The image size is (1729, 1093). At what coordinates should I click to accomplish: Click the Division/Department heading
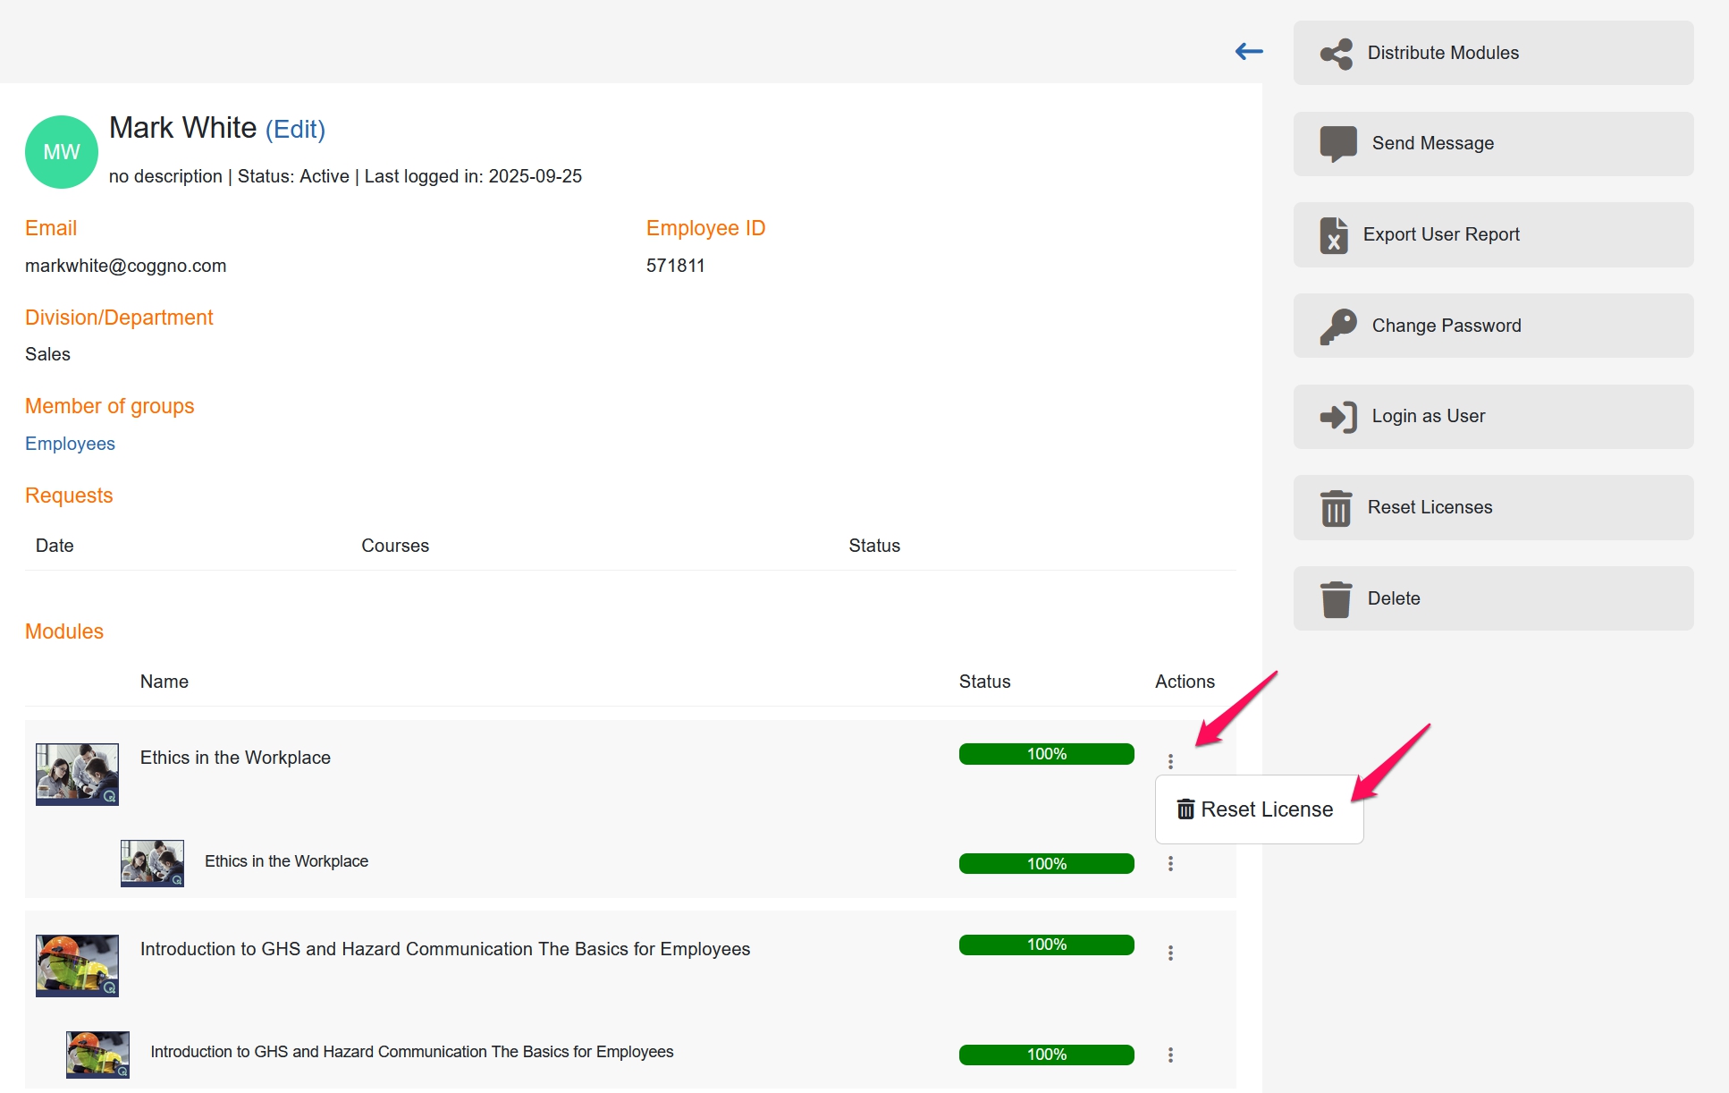point(119,318)
